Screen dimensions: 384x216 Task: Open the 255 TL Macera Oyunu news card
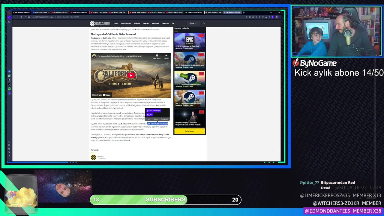(x=190, y=79)
